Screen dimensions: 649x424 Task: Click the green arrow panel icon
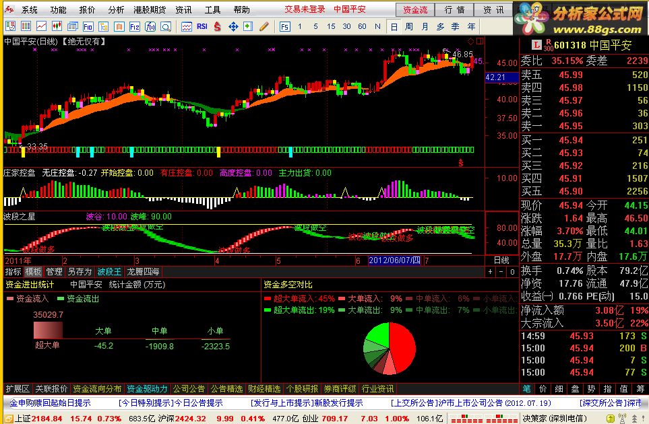pos(248,26)
